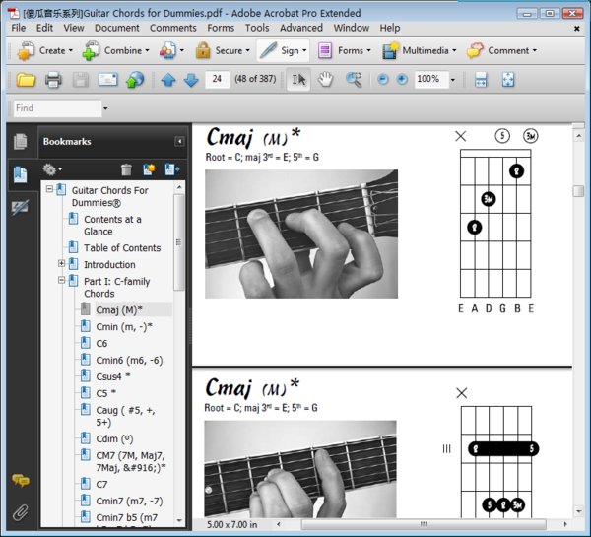Click the Save disk icon
This screenshot has width=591, height=537.
point(81,80)
